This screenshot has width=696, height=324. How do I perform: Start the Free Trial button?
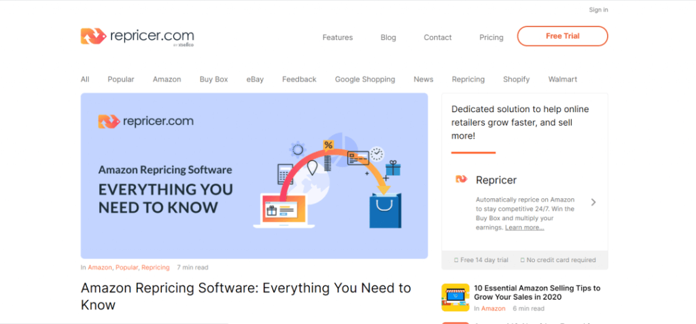[x=562, y=36]
